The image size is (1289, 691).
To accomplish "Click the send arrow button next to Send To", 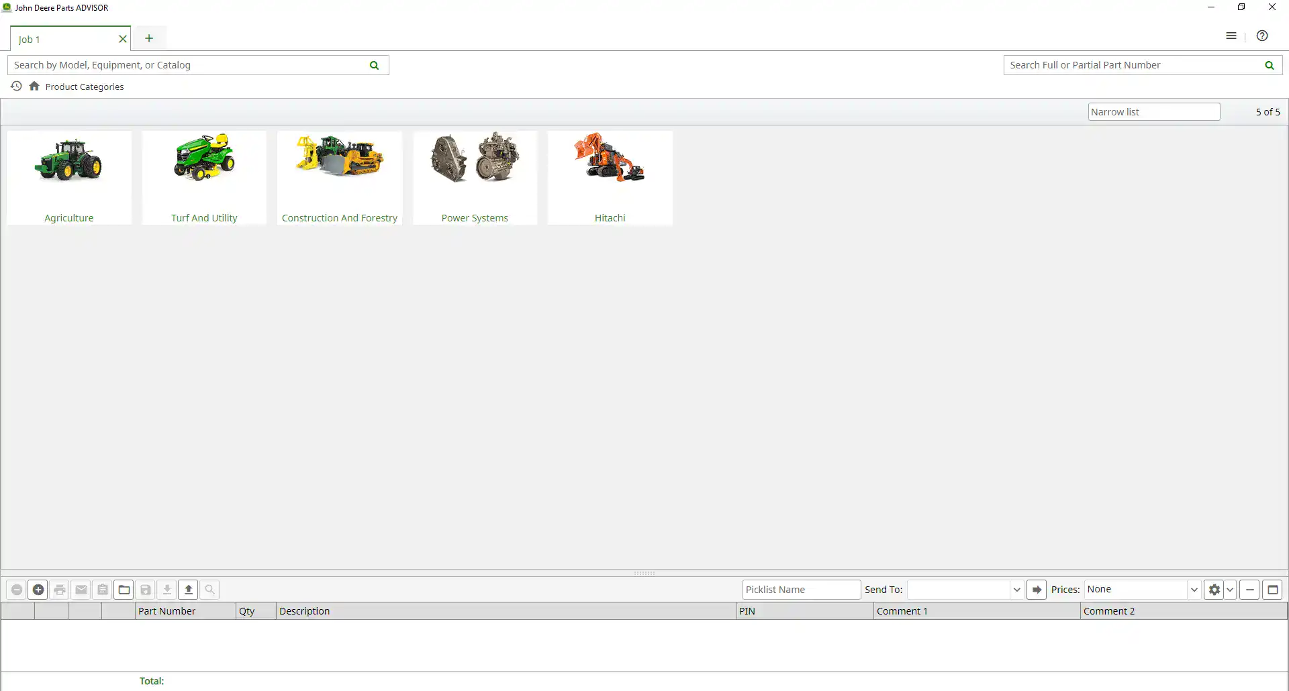I will click(x=1037, y=590).
